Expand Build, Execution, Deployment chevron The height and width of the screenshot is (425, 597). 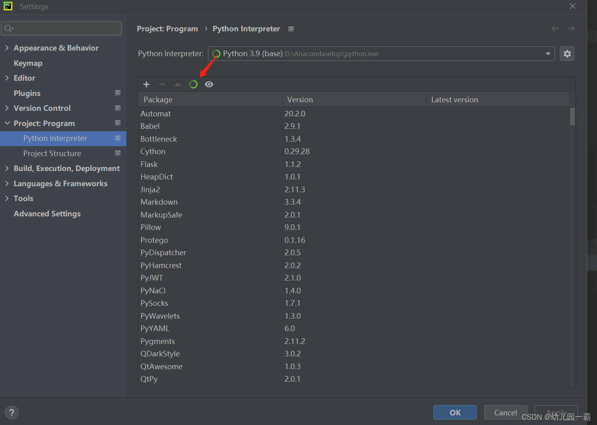pyautogui.click(x=7, y=168)
